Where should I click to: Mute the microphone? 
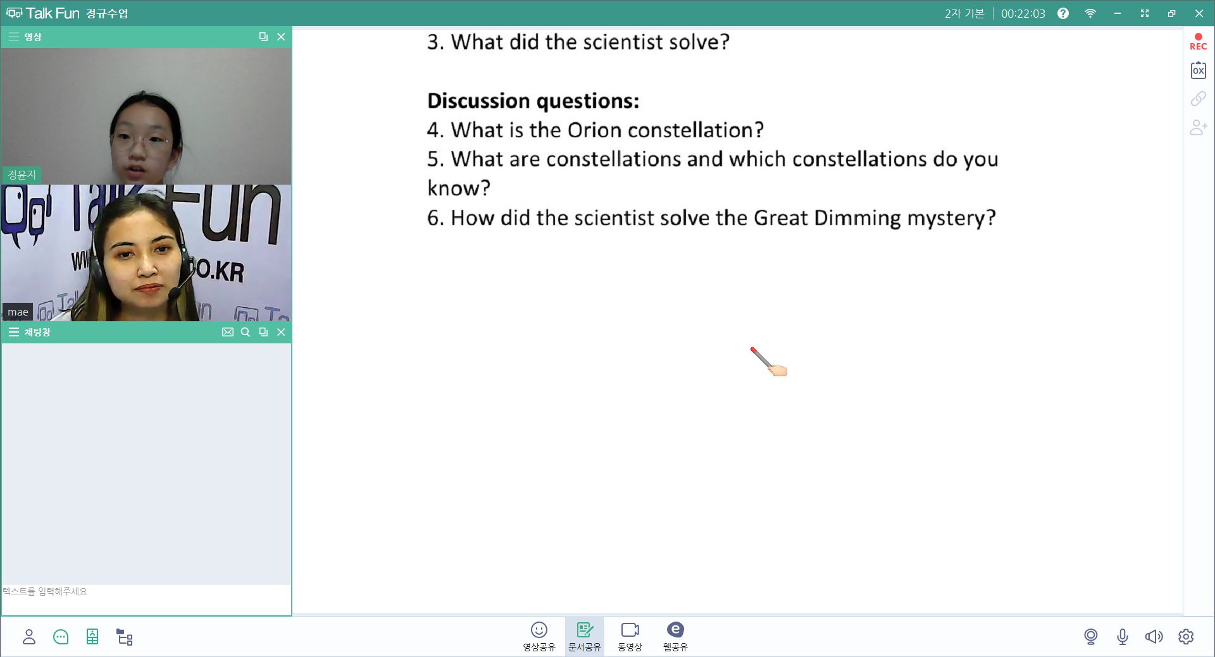(x=1122, y=637)
